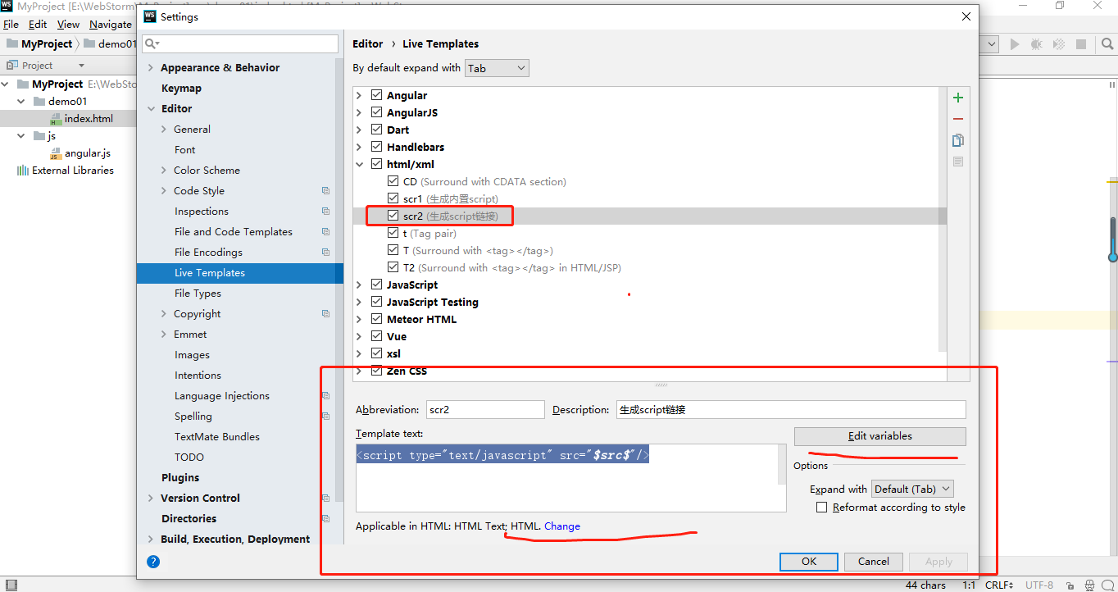Collapse the Editor settings section
The width and height of the screenshot is (1118, 592).
click(151, 109)
